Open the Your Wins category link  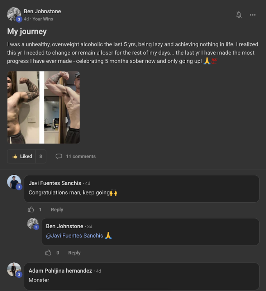pos(43,19)
